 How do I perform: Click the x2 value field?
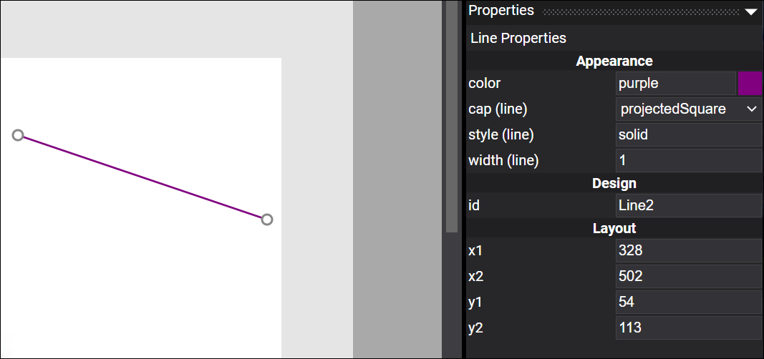688,276
